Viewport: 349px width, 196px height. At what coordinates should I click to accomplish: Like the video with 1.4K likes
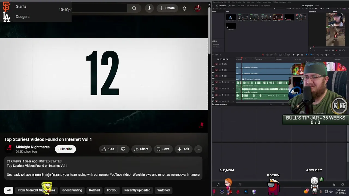108,149
